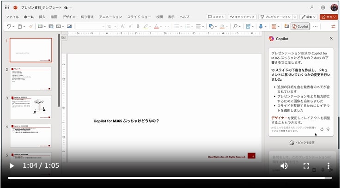
Task: Click the orange add-in icon
Action: tap(274, 26)
